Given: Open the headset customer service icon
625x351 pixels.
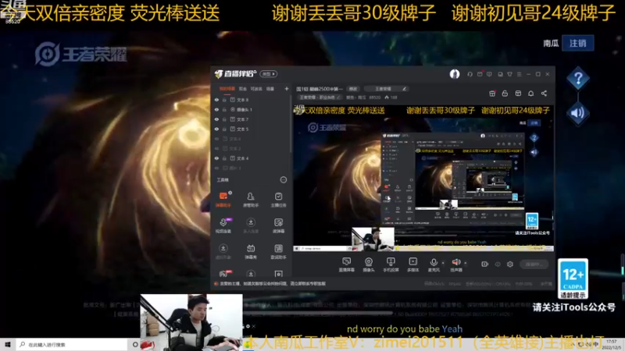Looking at the screenshot, I should (470, 74).
